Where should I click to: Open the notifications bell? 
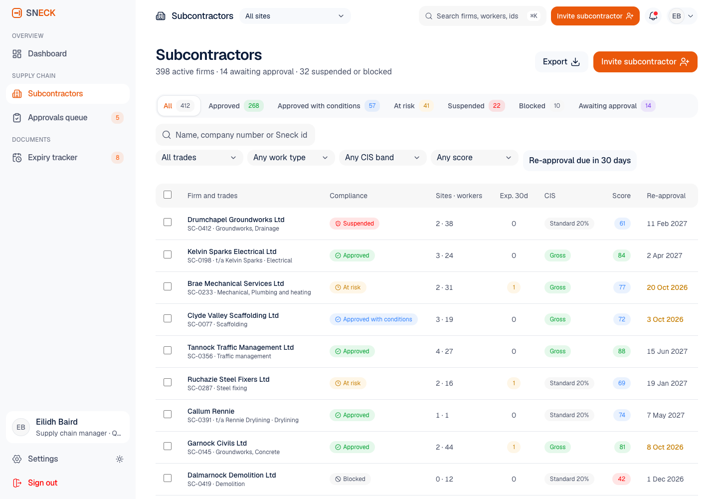coord(653,16)
